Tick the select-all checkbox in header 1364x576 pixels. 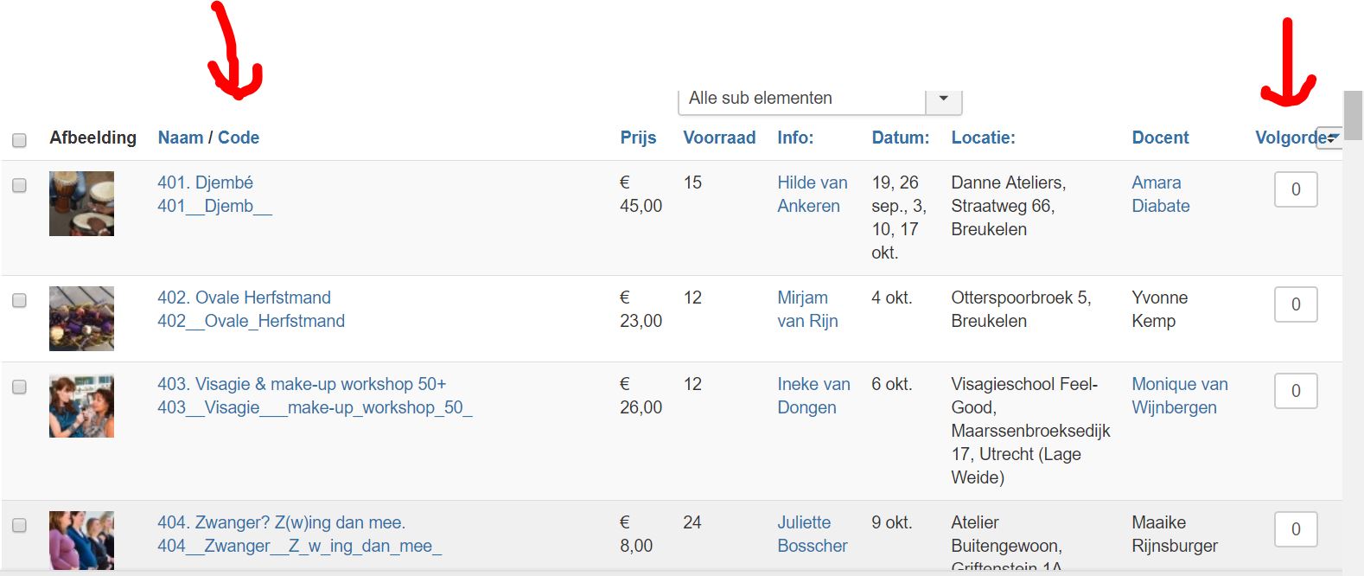[19, 139]
